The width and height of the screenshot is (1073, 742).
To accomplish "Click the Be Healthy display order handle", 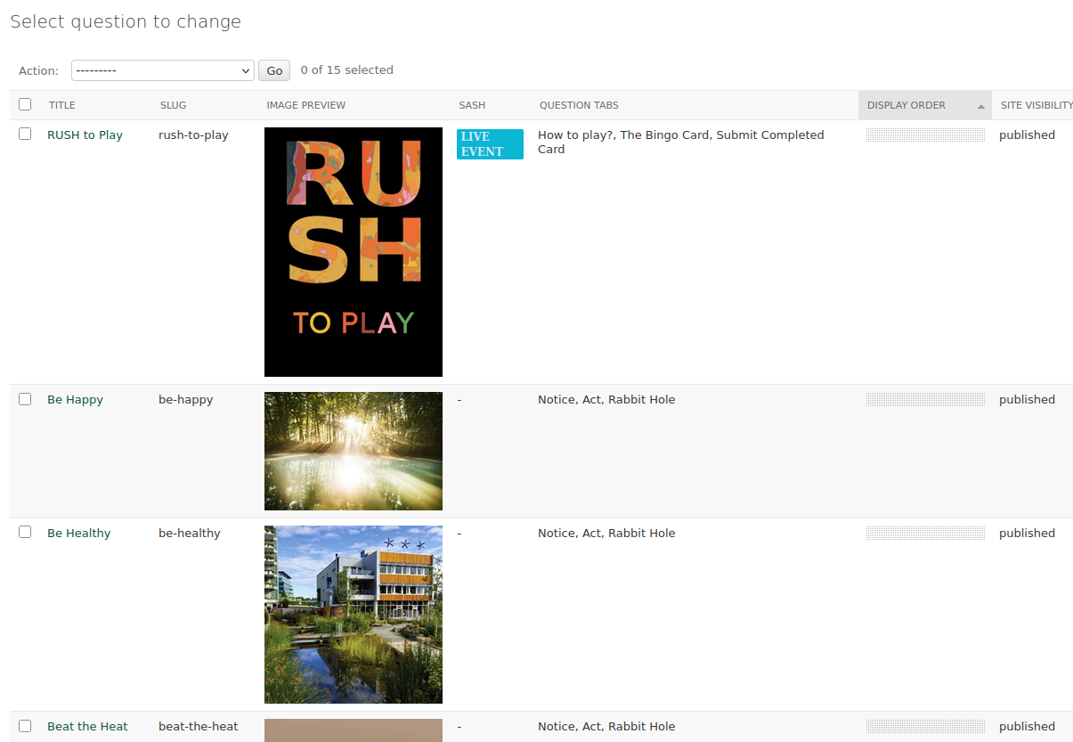I will [x=925, y=534].
